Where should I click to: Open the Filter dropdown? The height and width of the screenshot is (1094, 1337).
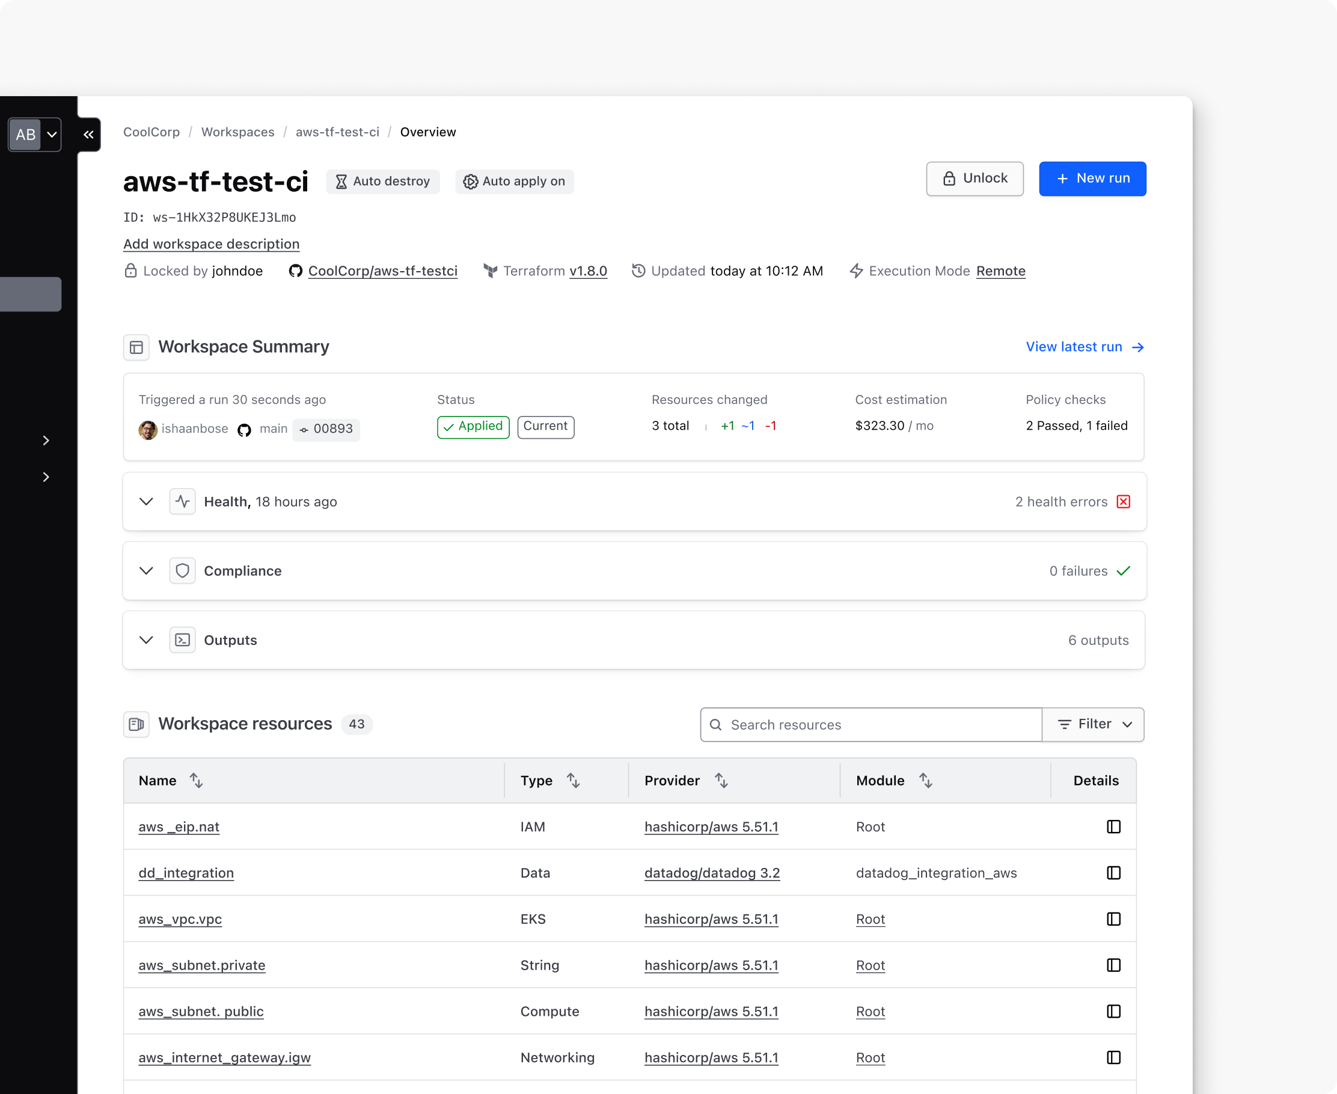pos(1093,724)
